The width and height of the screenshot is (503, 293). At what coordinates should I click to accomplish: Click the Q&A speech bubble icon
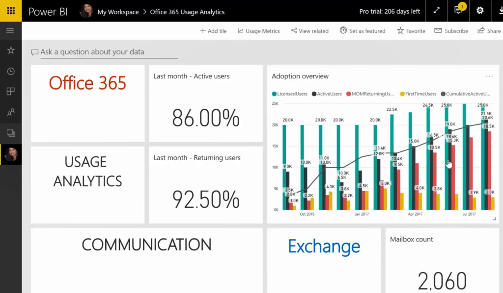click(x=35, y=52)
